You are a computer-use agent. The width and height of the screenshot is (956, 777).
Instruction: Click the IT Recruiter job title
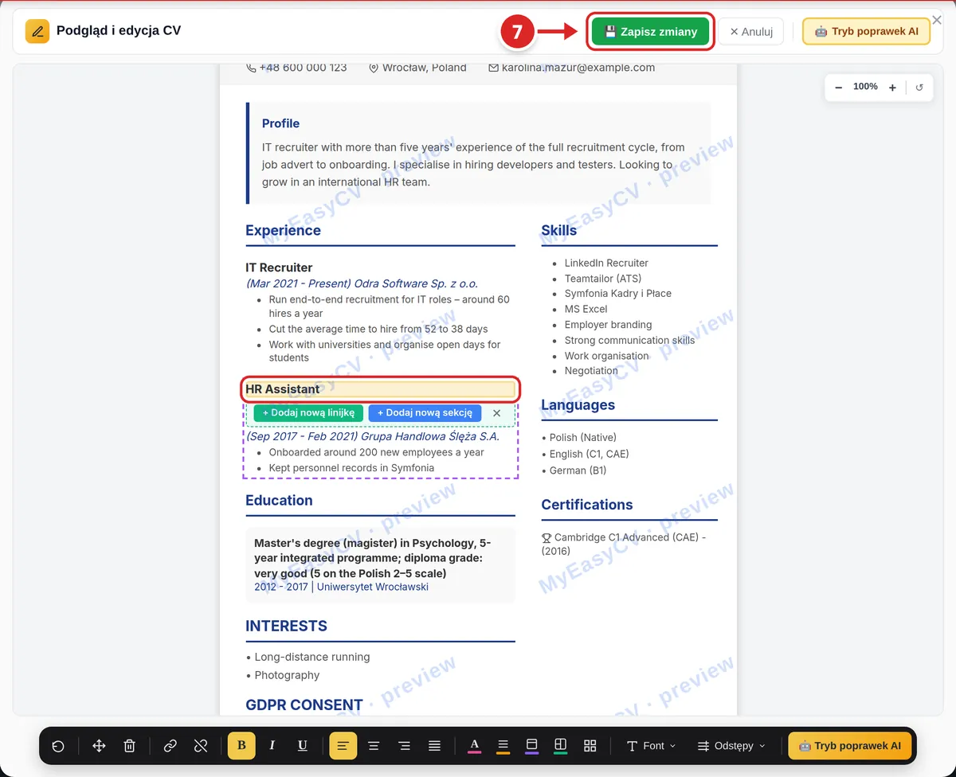coord(279,267)
